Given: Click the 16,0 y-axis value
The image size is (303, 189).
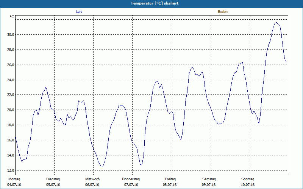Looking at the screenshot, I should pos(11,140).
